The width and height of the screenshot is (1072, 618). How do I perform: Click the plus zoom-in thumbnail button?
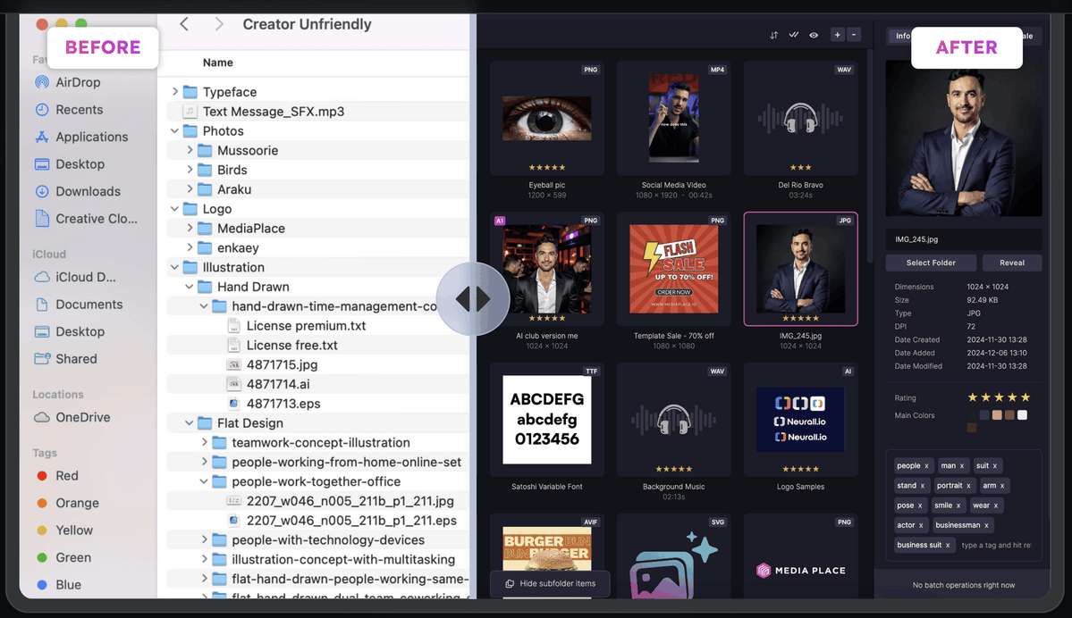point(838,35)
